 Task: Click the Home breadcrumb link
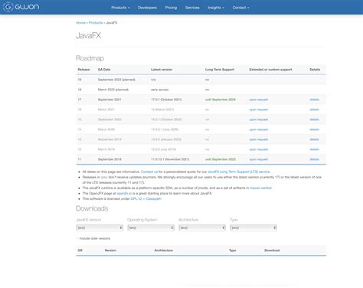(80, 23)
